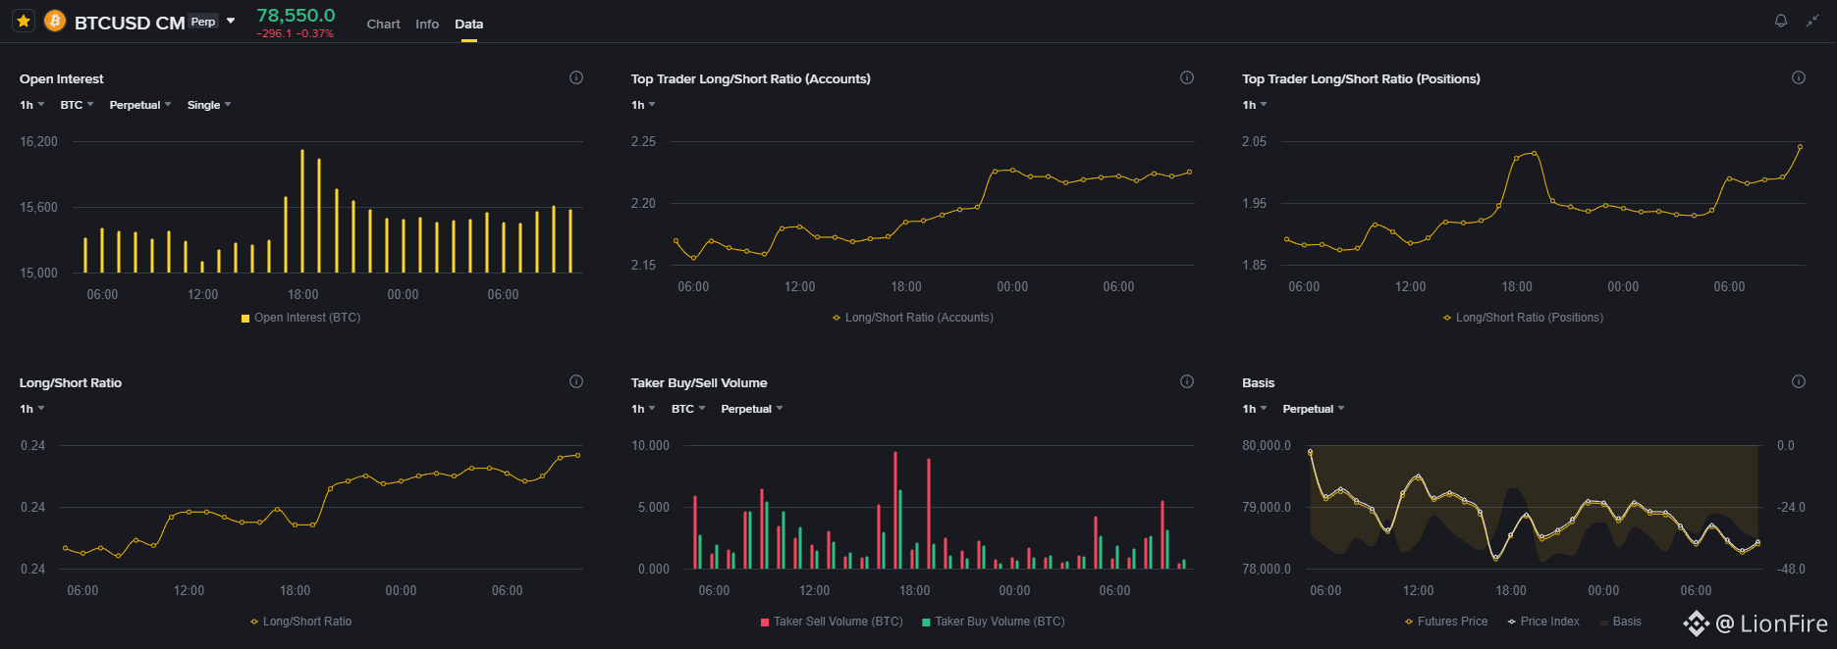
Task: Click the 2.05 axis label in Positions chart
Action: coord(1254,141)
